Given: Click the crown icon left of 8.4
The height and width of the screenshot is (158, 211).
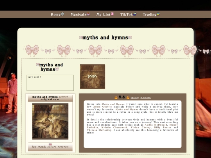Looking at the screenshot, I should [x=116, y=98].
